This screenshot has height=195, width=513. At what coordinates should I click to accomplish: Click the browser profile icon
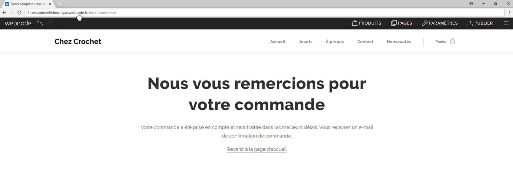471,3
